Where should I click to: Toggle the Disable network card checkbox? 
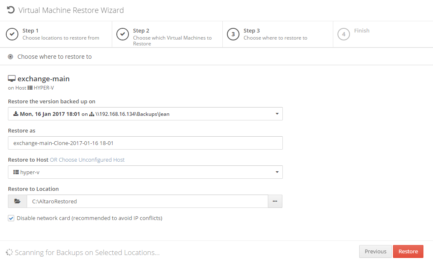pyautogui.click(x=11, y=218)
